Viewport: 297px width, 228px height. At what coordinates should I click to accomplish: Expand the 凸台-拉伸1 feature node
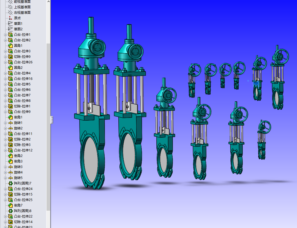coord(5,35)
